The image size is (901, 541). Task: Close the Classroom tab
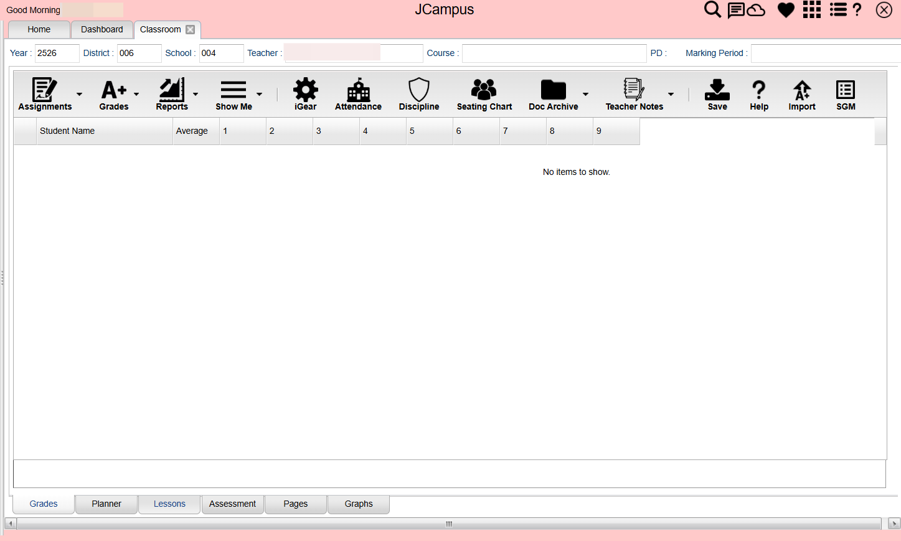pos(191,29)
